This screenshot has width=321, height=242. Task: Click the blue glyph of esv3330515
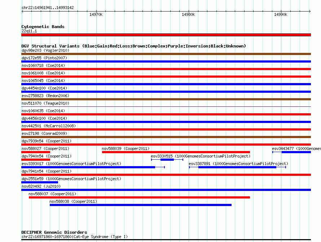coord(167,160)
